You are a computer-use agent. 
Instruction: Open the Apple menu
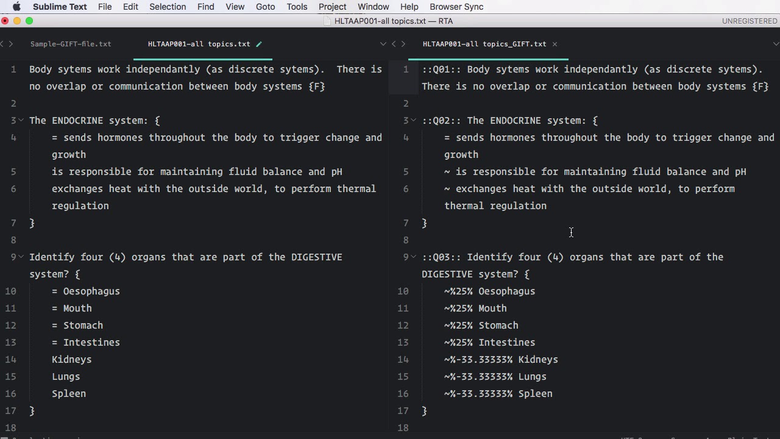click(16, 7)
